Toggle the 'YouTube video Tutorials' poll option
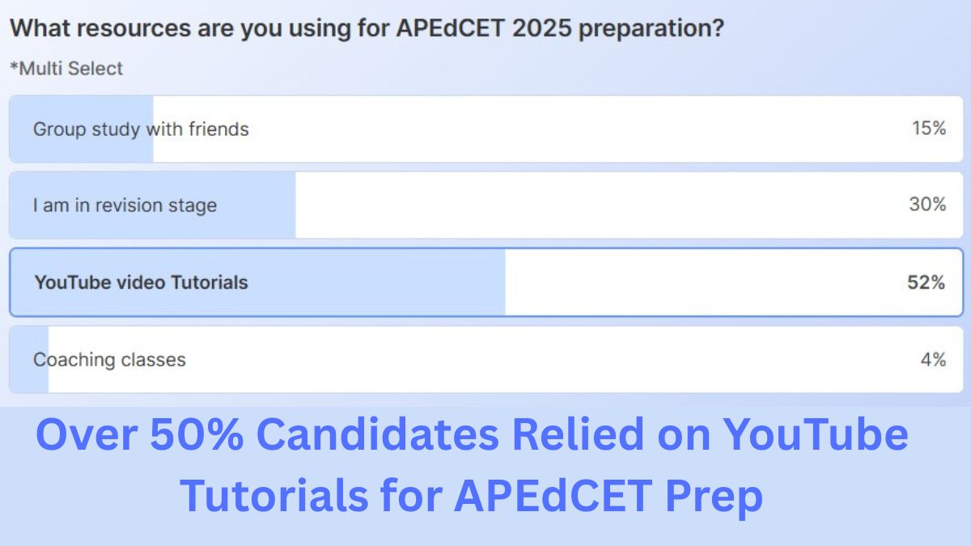Viewport: 971px width, 546px height. [x=141, y=282]
